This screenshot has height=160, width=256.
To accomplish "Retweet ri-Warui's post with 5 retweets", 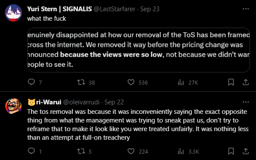I will pyautogui.click(x=81, y=151).
